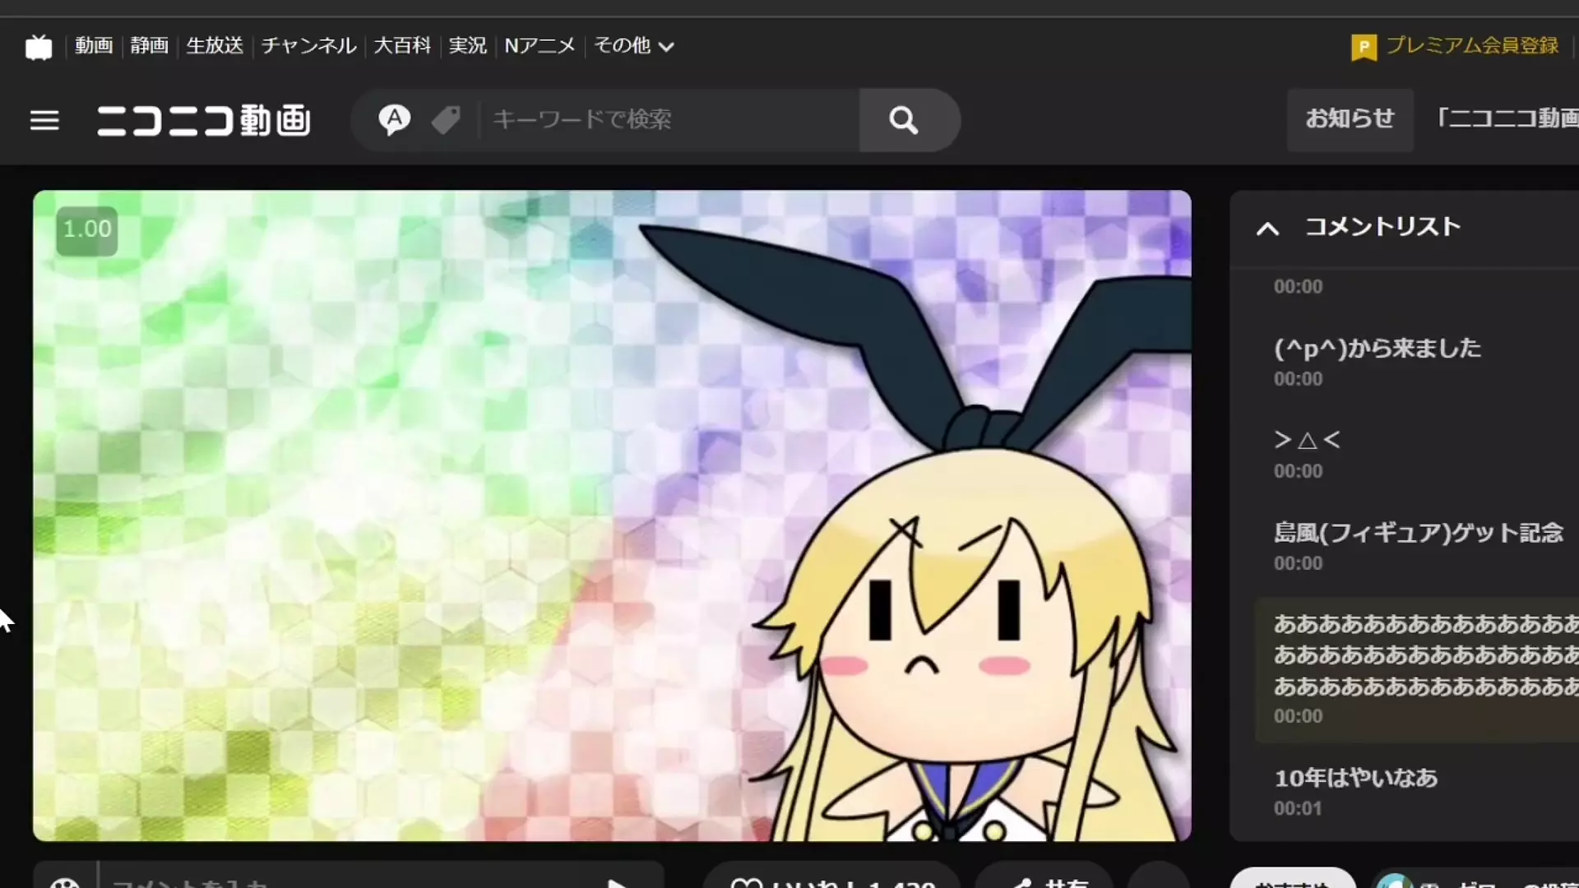This screenshot has width=1579, height=888.
Task: Collapse the コメントリスト panel chevron
Action: point(1267,229)
